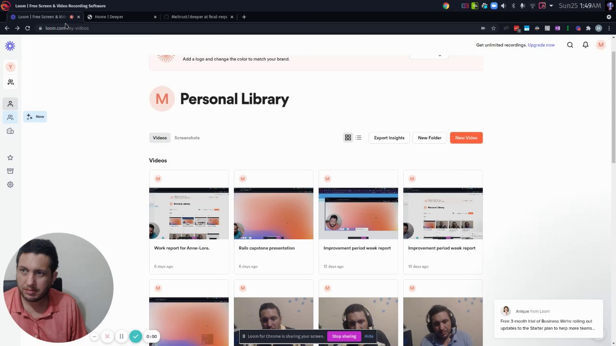Switch to grid view layout
This screenshot has height=346, width=616.
coord(348,137)
